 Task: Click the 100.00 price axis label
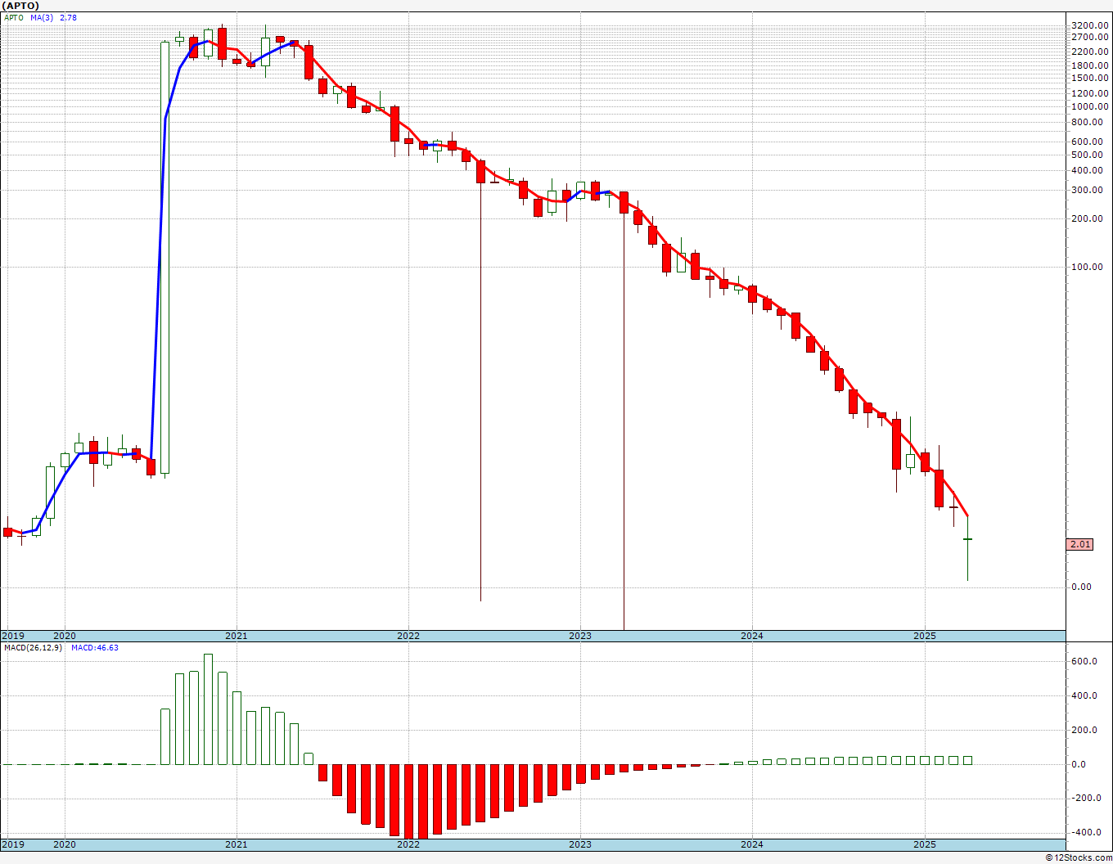click(1088, 267)
